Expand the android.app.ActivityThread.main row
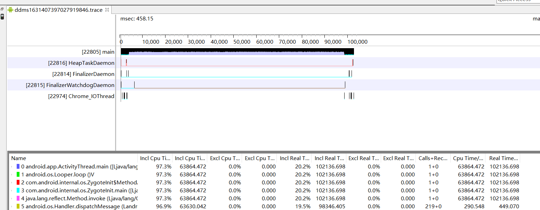This screenshot has height=210, width=540. [x=12, y=167]
